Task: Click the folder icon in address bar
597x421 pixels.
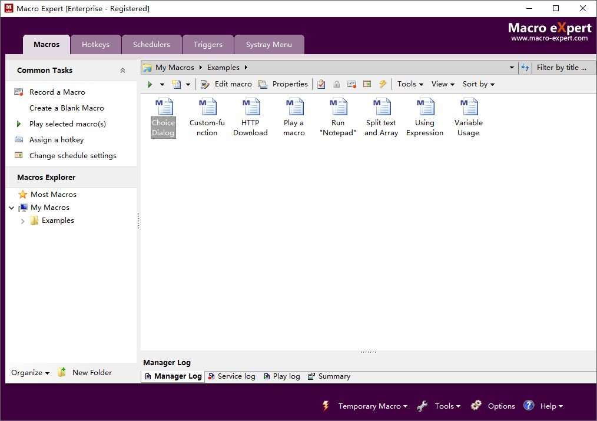Action: tap(147, 68)
